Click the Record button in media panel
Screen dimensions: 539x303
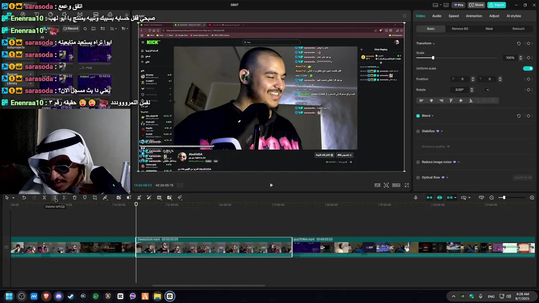pos(71,29)
